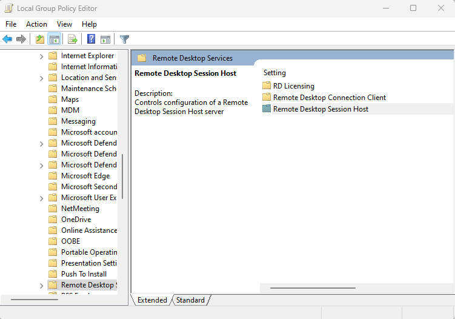Click the Filter funnel toolbar icon
This screenshot has height=319, width=455.
point(124,39)
